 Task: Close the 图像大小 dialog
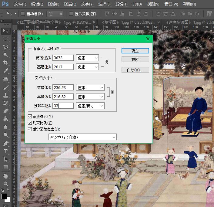(x=148, y=39)
